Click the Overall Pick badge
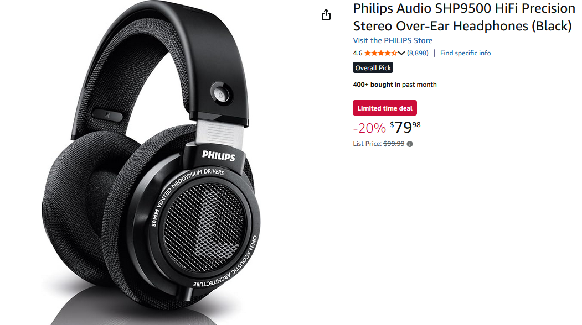The image size is (582, 325). coord(373,68)
